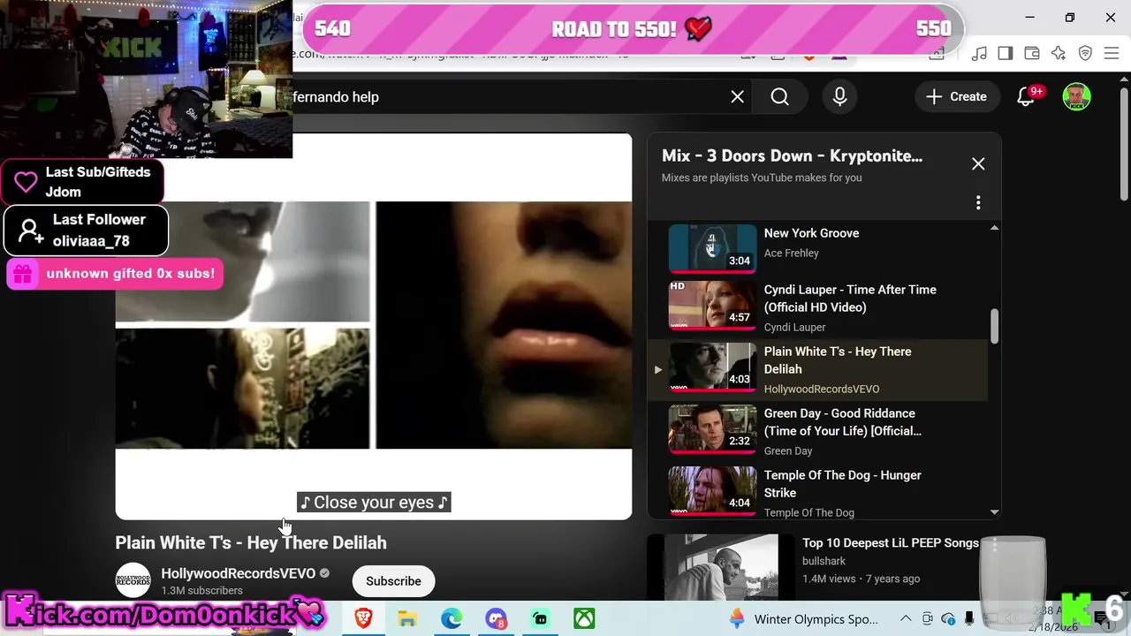Click the video title Hey There Delilah
The image size is (1131, 636).
pyautogui.click(x=251, y=542)
